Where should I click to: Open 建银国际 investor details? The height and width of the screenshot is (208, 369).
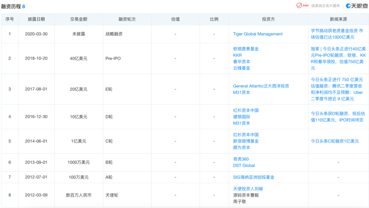[x=241, y=117]
